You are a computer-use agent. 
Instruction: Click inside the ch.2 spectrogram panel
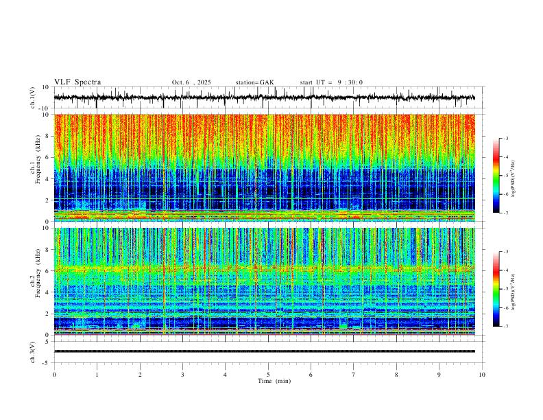coord(265,281)
